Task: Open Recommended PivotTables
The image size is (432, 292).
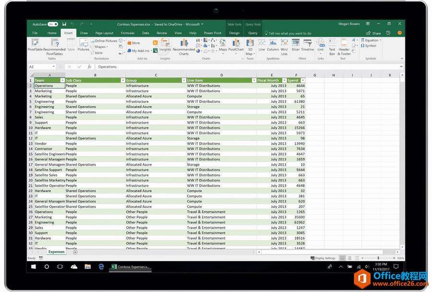Action: click(55, 47)
